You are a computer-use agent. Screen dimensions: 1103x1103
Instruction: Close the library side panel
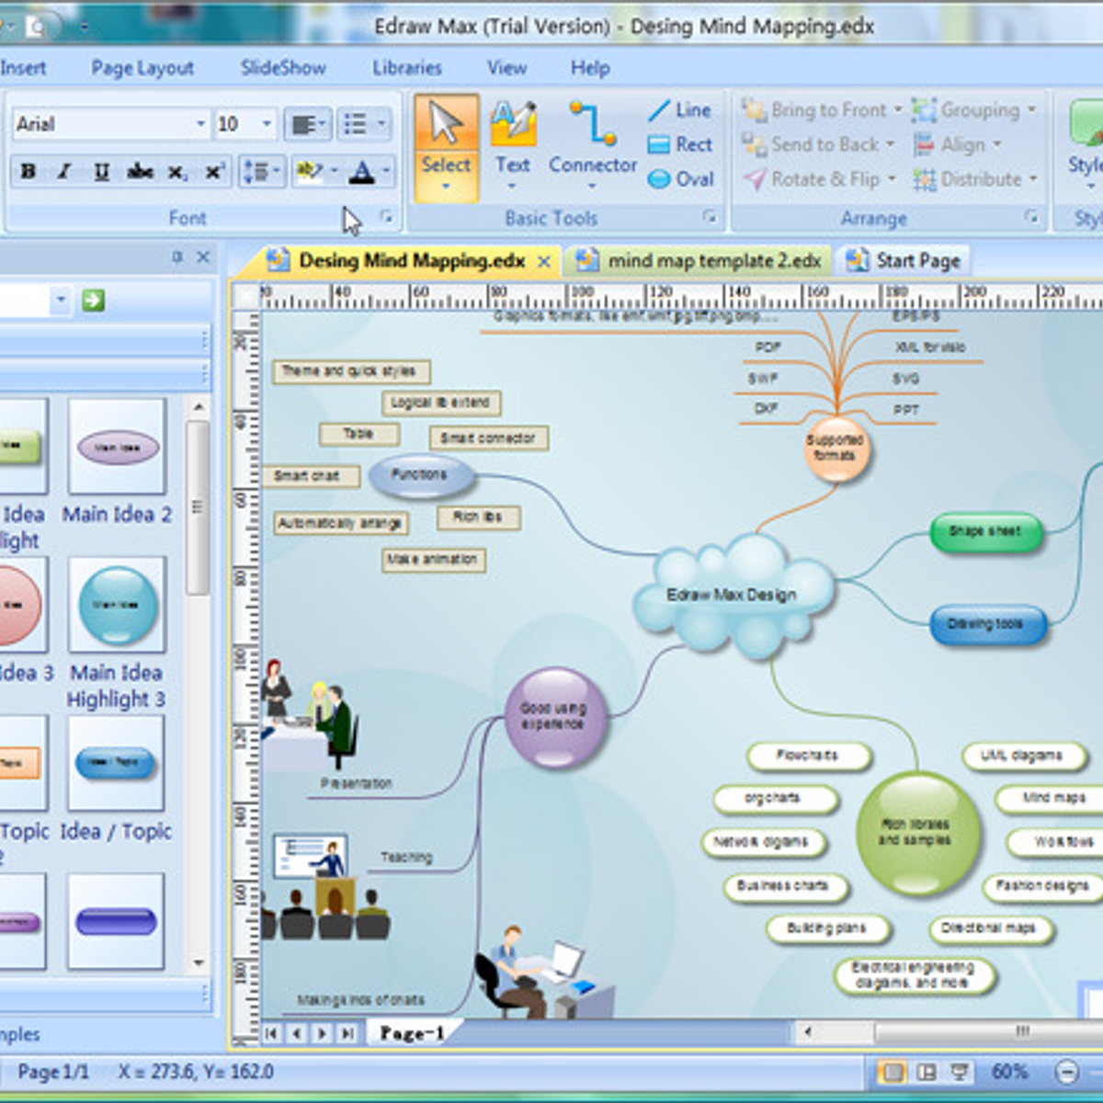pos(203,257)
